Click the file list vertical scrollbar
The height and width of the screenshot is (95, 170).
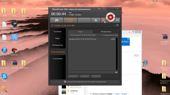pyautogui.click(x=117, y=54)
